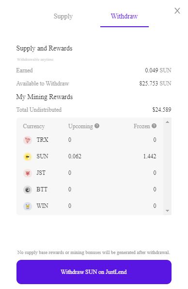Close the dialog with the X icon

coord(177,11)
